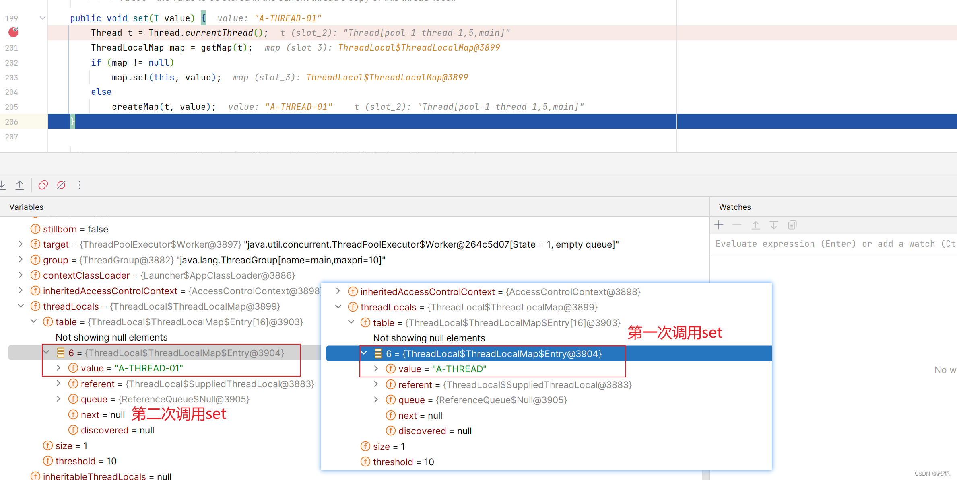This screenshot has height=480, width=957.
Task: Select threshold = 10 row in popup
Action: pos(397,462)
